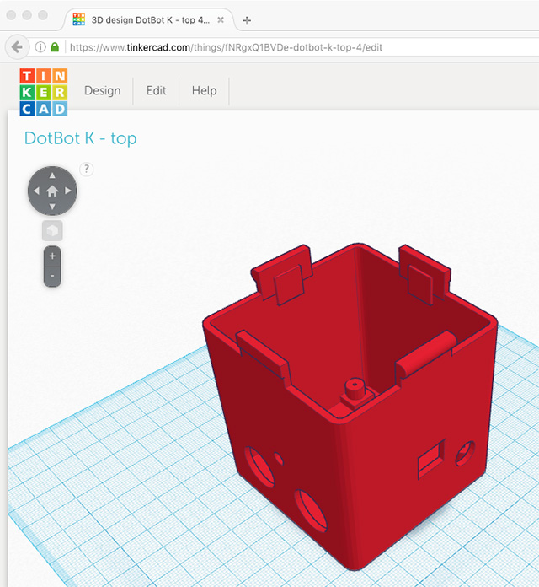
Task: Zoom in with the plus button
Action: tap(52, 256)
